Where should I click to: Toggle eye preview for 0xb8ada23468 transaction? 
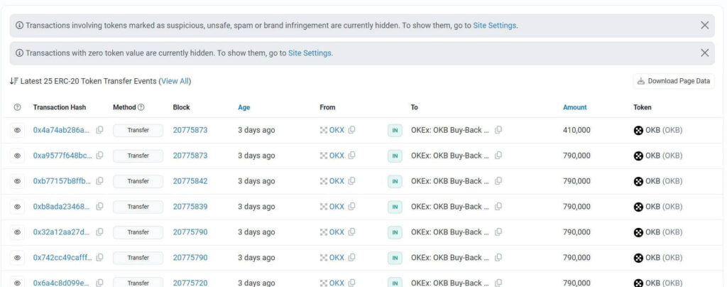click(x=18, y=207)
